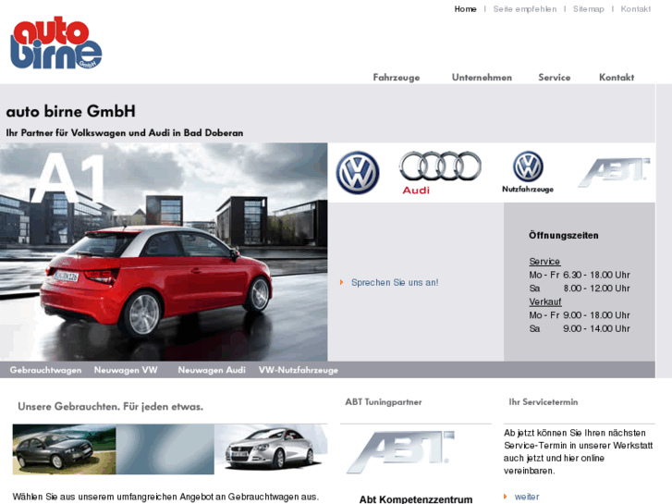
Task: Open the Sitemap link
Action: 589,9
